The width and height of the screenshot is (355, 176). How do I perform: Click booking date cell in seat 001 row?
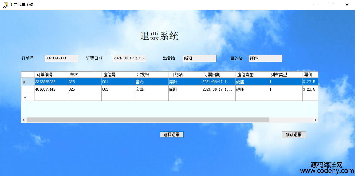click(x=219, y=82)
